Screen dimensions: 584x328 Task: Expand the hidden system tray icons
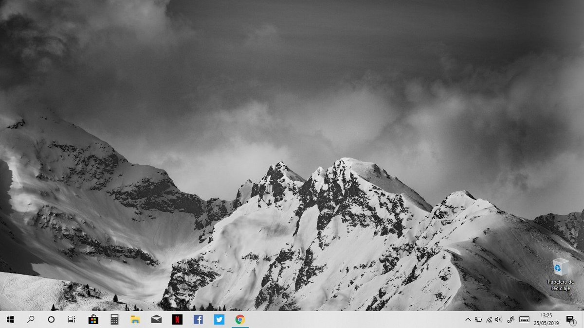[468, 319]
